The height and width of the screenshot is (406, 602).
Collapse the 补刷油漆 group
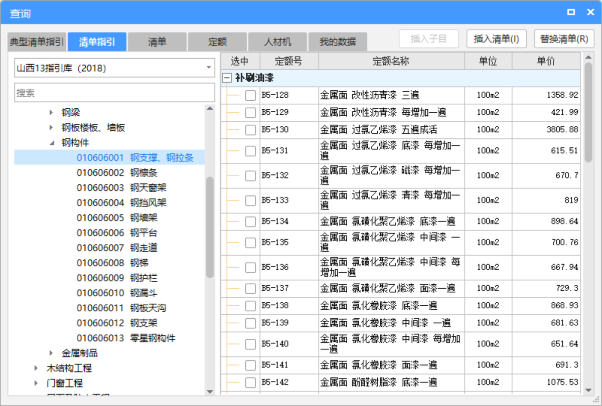[227, 78]
